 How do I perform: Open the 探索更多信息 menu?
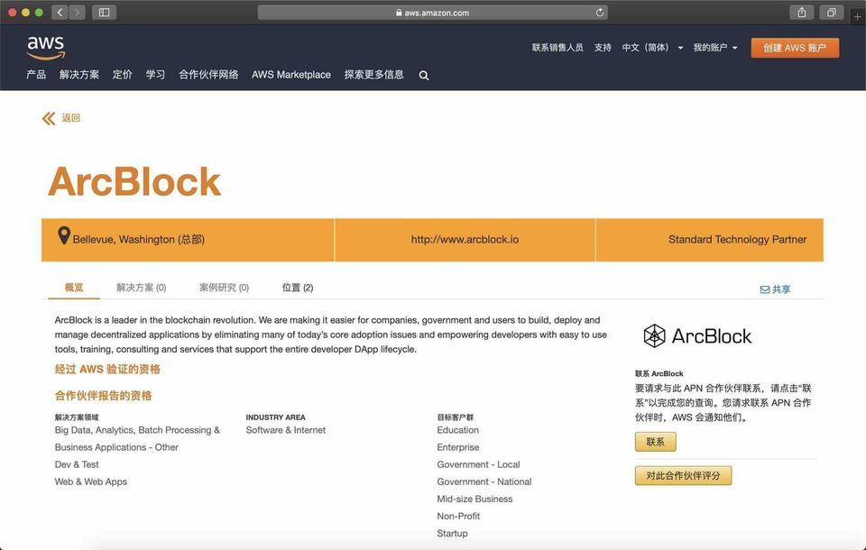[373, 75]
